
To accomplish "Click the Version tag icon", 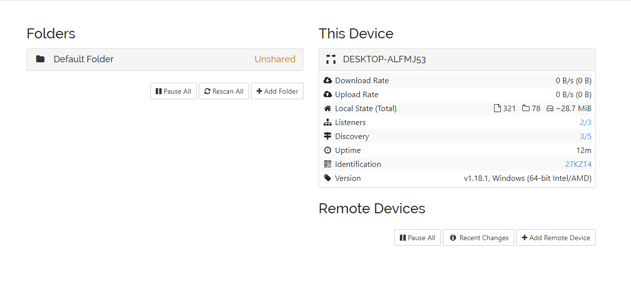I will coord(327,178).
